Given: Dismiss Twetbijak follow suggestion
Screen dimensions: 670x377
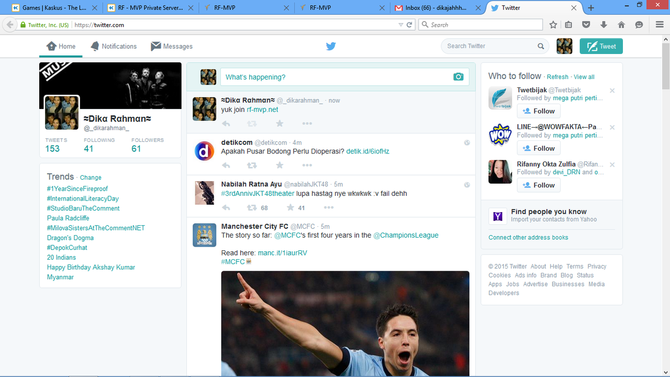Looking at the screenshot, I should tap(612, 91).
